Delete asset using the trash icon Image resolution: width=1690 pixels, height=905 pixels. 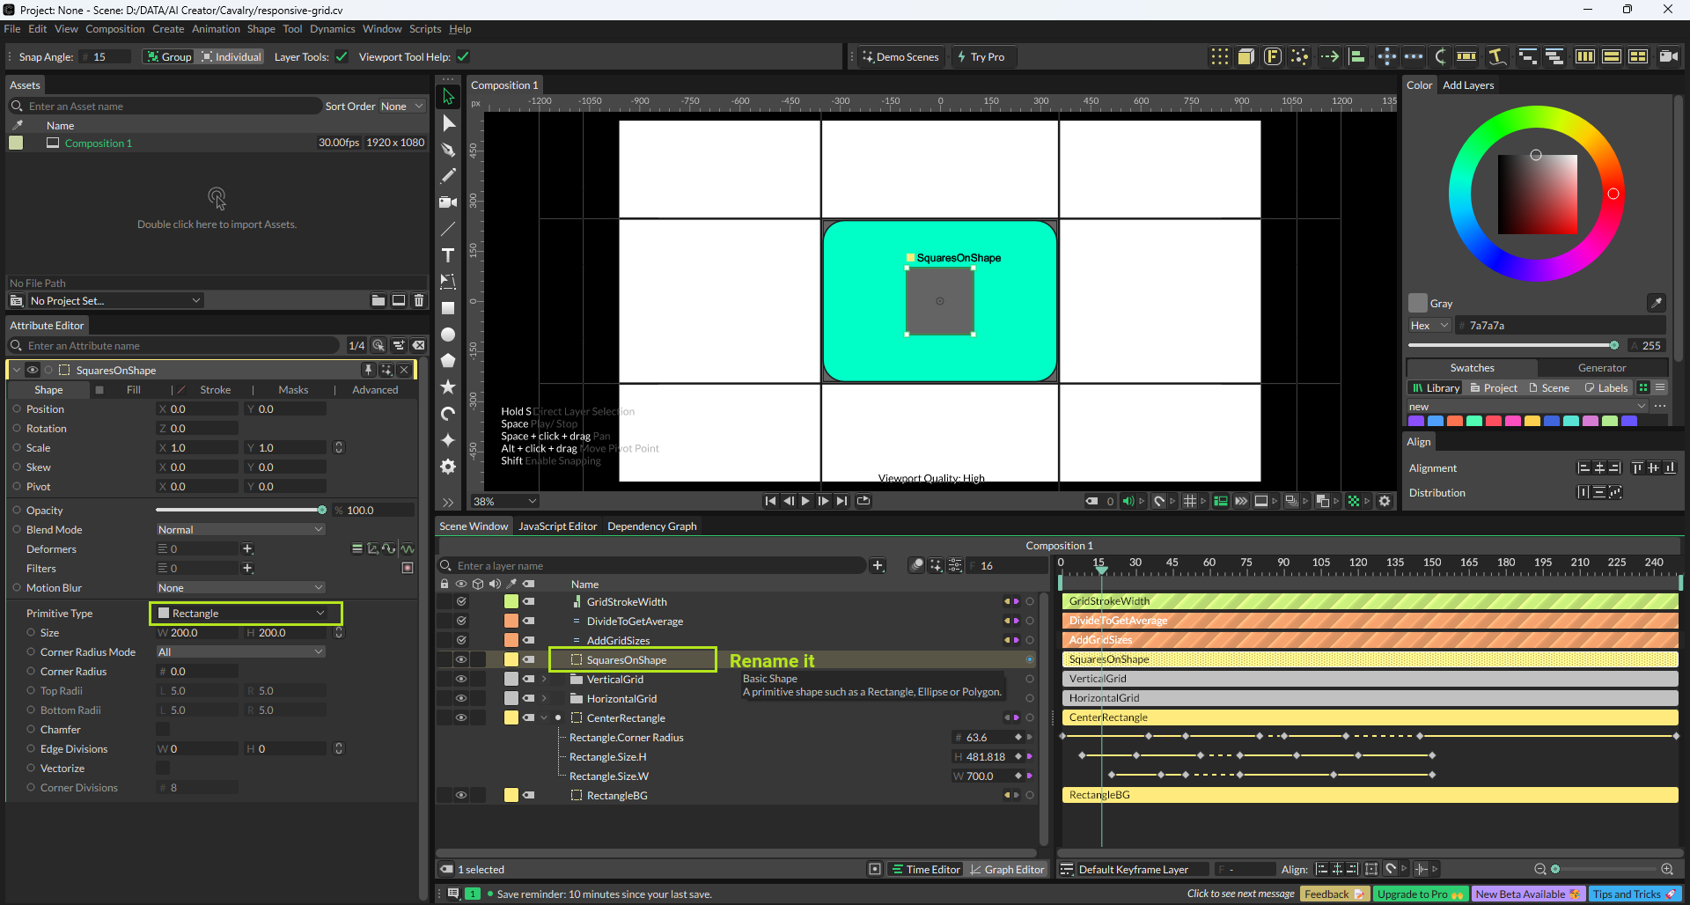point(419,301)
